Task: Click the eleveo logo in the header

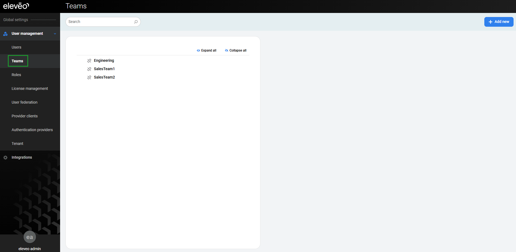Action: [16, 6]
